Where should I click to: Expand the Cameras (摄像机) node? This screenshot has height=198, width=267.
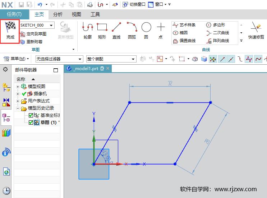[18, 94]
